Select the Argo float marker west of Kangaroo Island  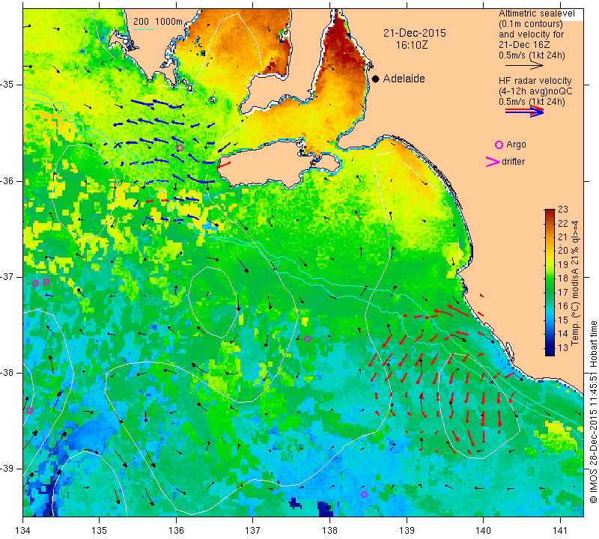[x=180, y=147]
